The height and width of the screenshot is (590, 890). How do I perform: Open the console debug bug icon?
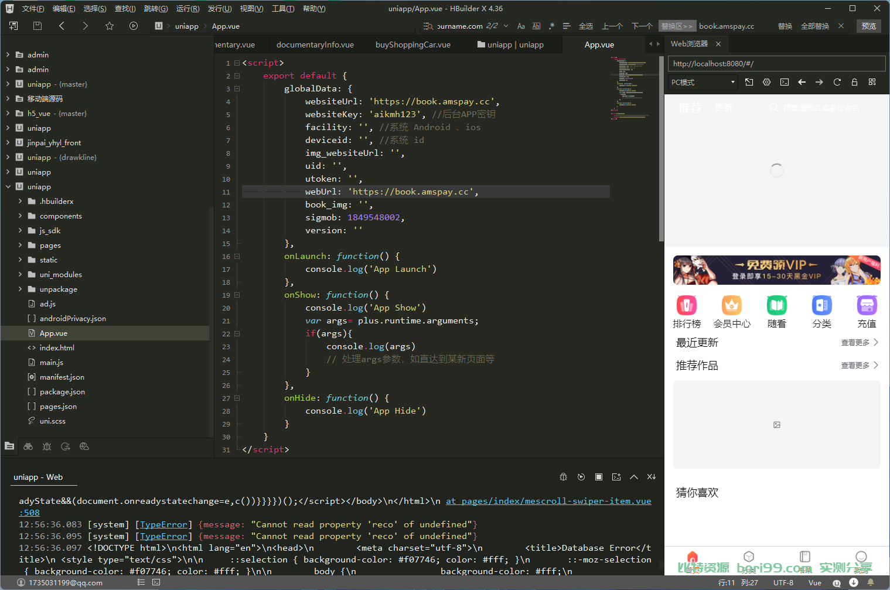tap(563, 477)
